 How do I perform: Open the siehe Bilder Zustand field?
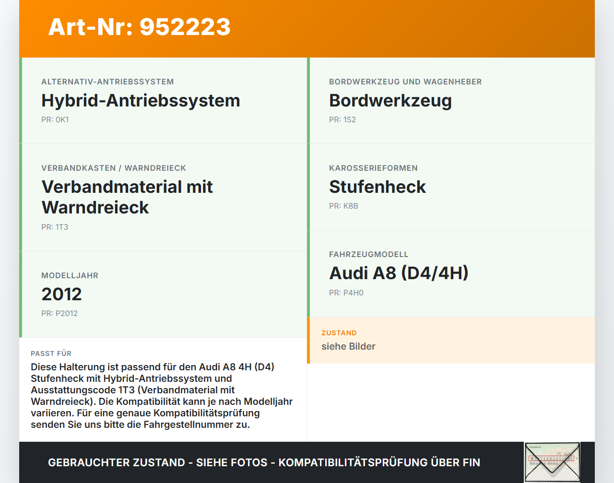348,346
